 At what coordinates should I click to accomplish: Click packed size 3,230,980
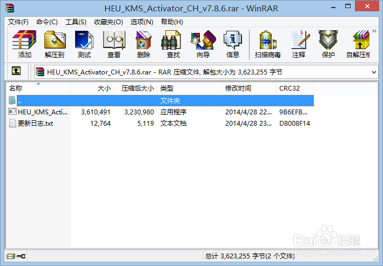(x=139, y=112)
